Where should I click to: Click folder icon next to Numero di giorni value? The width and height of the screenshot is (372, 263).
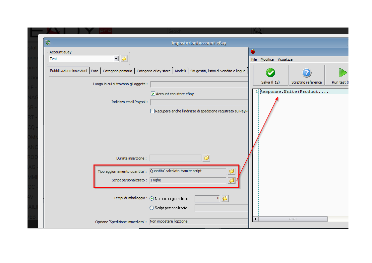[225, 198]
